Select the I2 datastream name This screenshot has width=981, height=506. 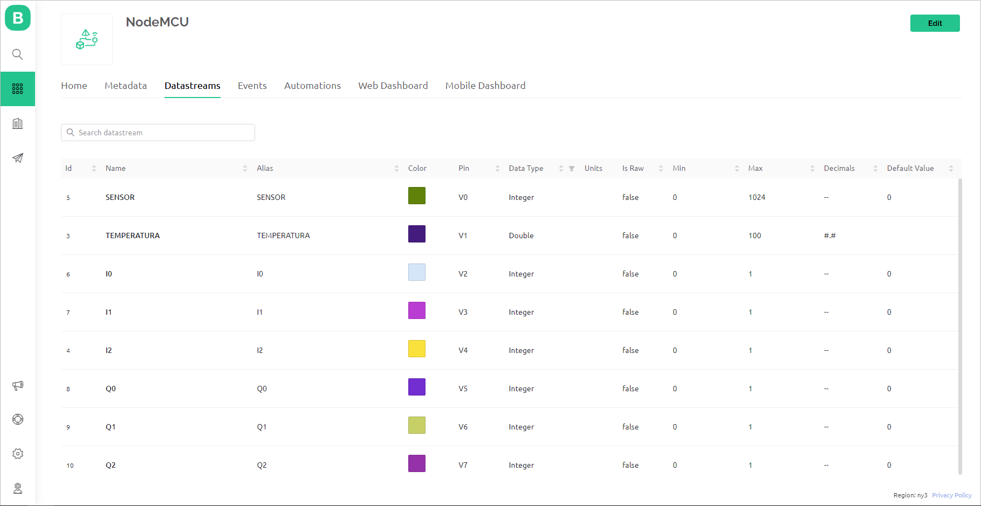coord(109,350)
